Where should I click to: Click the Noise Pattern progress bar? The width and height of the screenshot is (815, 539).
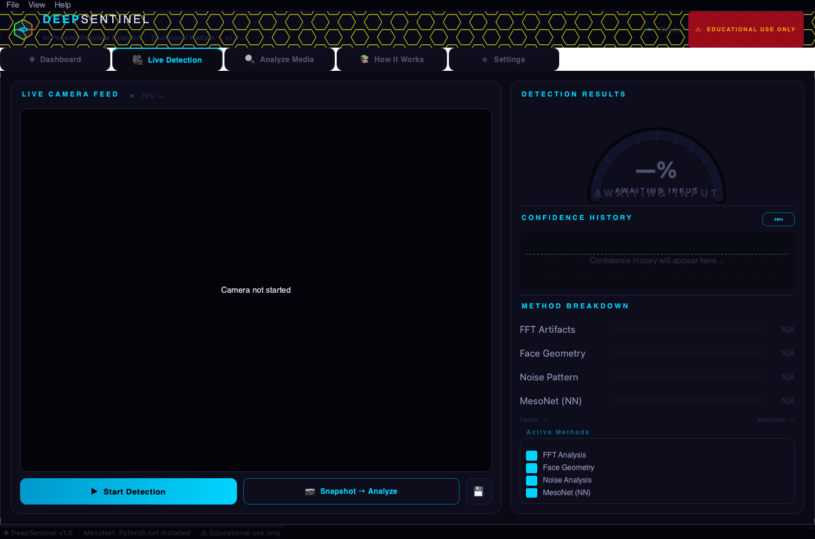[x=688, y=377]
